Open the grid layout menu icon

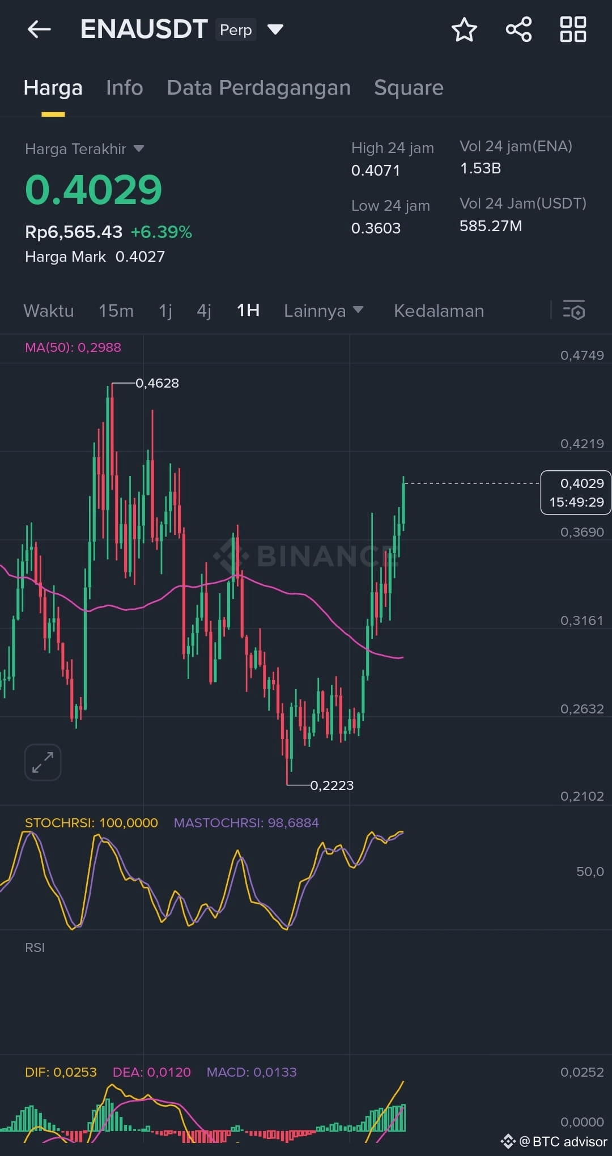click(x=573, y=29)
